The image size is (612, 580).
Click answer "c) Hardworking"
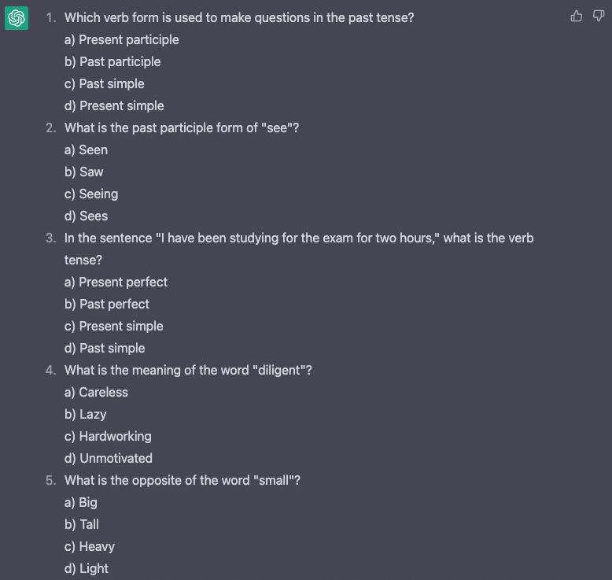pos(108,436)
